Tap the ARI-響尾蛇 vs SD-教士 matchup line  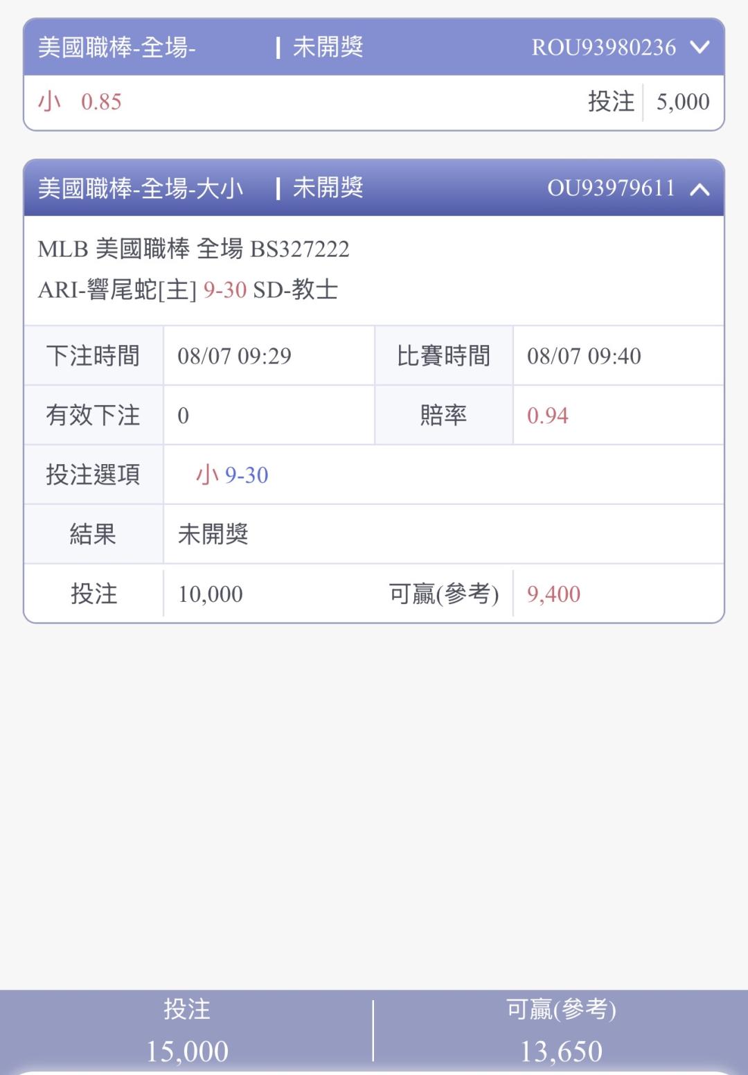(x=188, y=290)
